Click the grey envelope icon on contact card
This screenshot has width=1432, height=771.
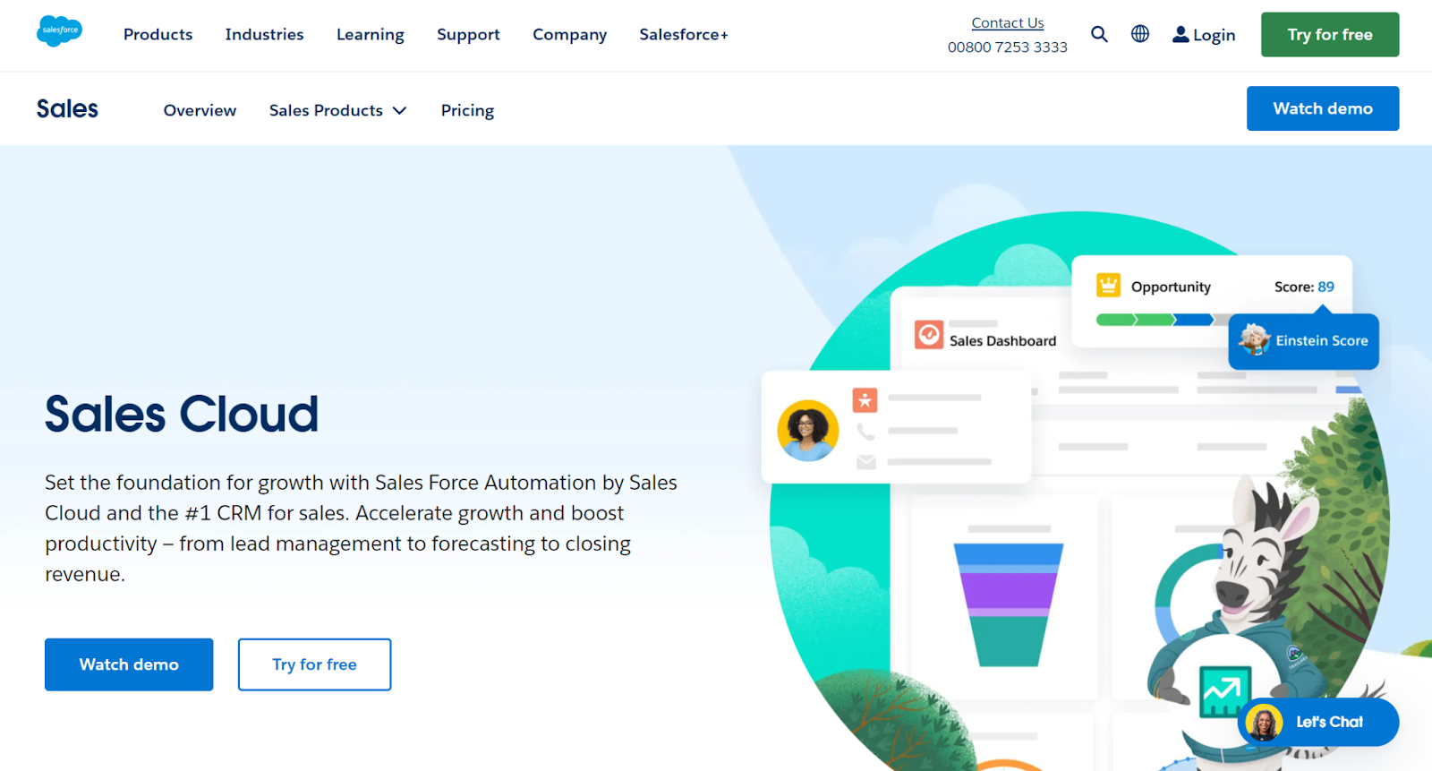[x=865, y=462]
